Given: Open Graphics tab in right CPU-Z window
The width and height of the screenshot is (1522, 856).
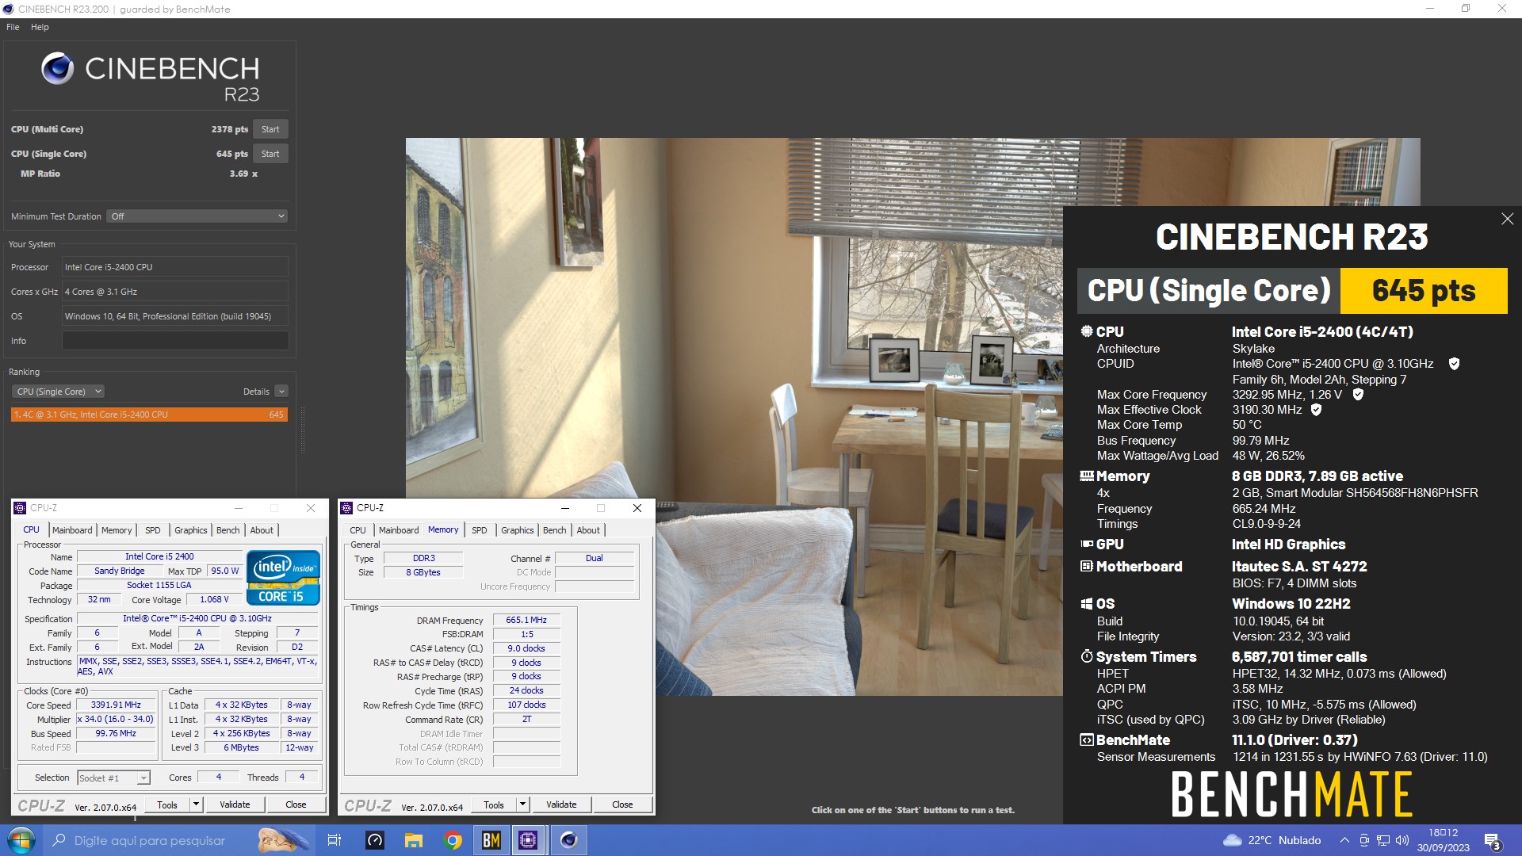Looking at the screenshot, I should (518, 530).
